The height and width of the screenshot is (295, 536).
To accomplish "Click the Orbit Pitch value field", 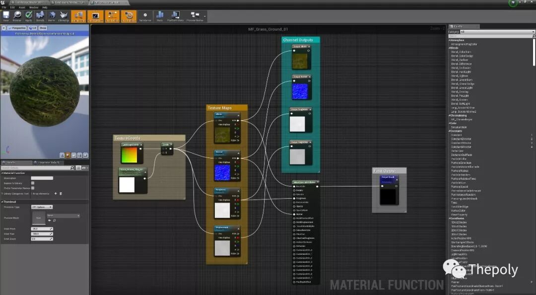I will tap(42, 228).
